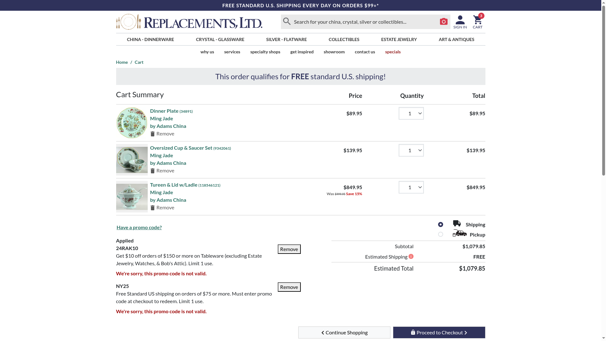
Task: Open camera image search
Action: (x=443, y=21)
